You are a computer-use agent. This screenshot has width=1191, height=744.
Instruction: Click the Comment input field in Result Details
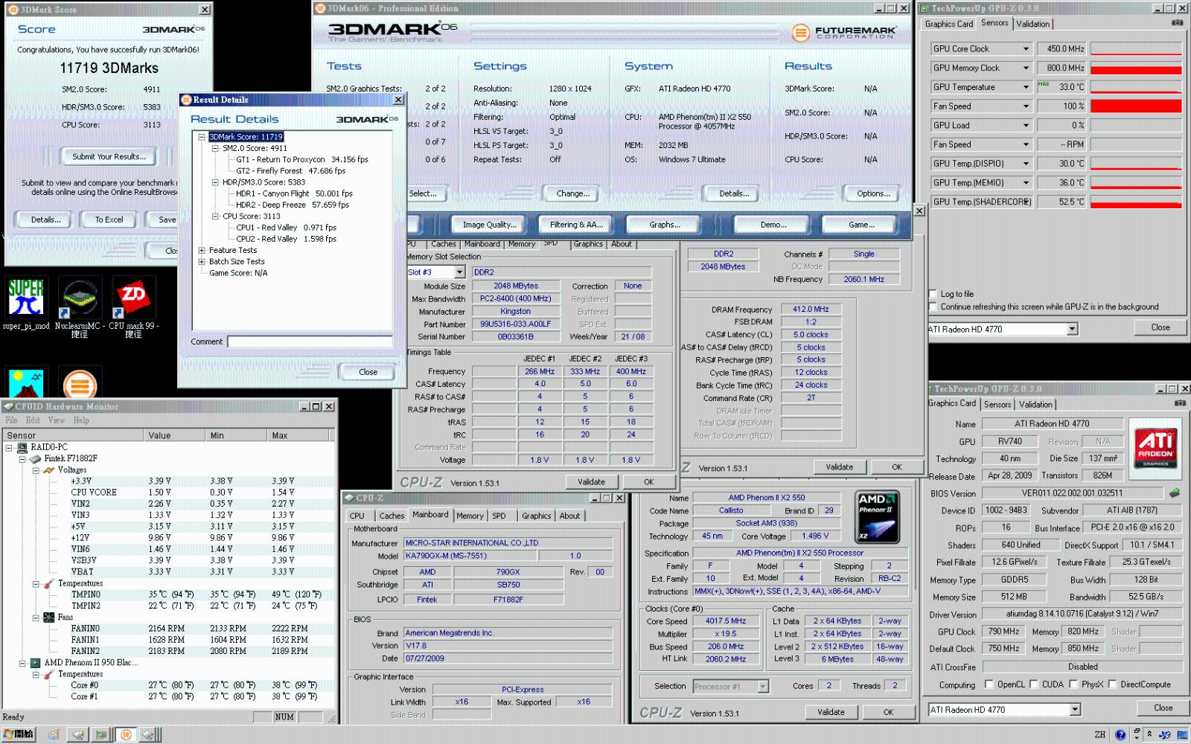click(310, 341)
